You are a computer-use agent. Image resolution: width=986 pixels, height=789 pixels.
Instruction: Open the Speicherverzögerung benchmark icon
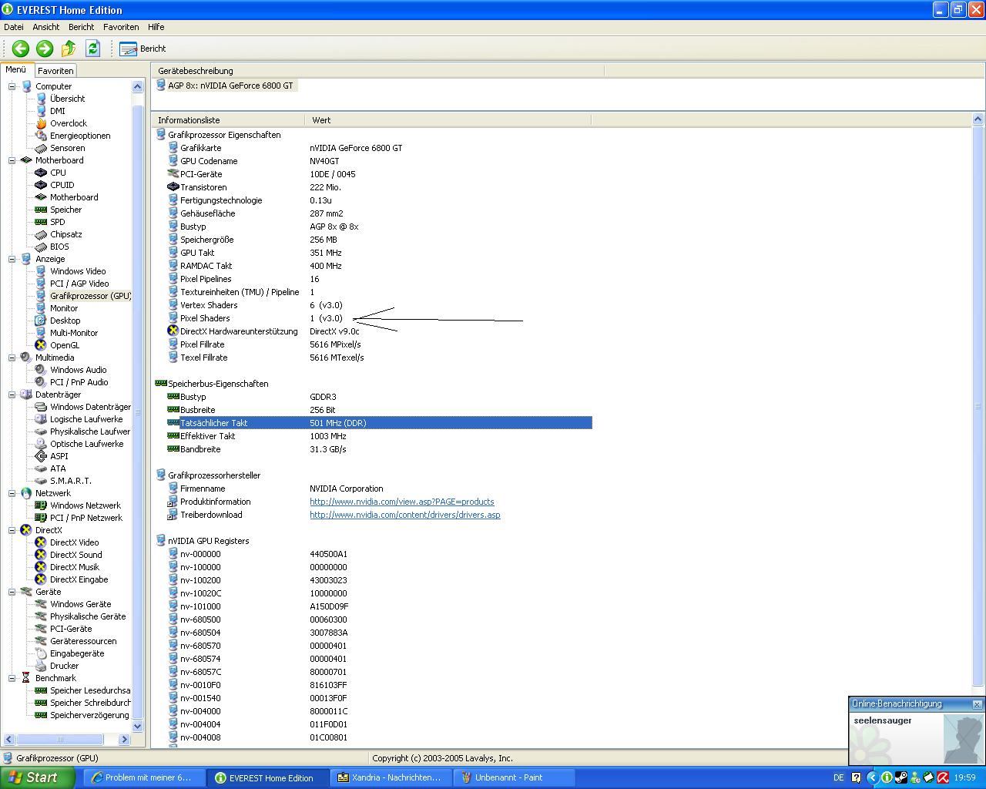click(x=42, y=715)
